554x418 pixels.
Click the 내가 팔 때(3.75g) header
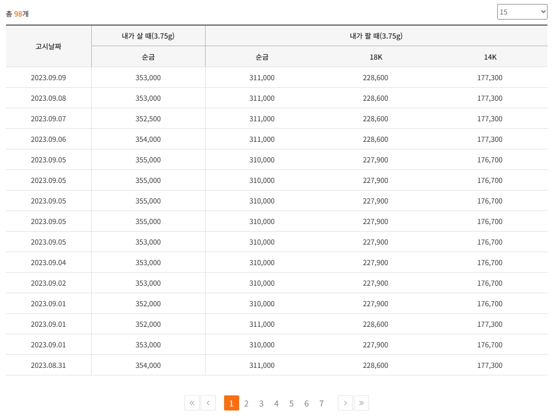[377, 36]
